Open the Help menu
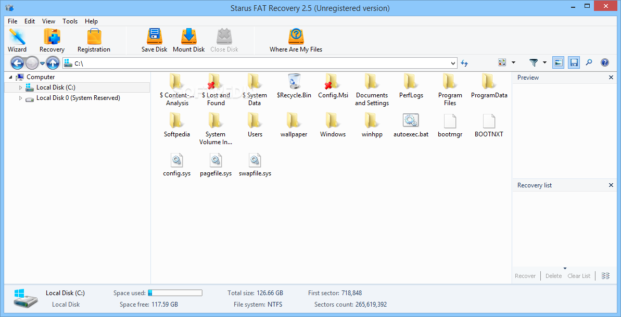 click(92, 21)
